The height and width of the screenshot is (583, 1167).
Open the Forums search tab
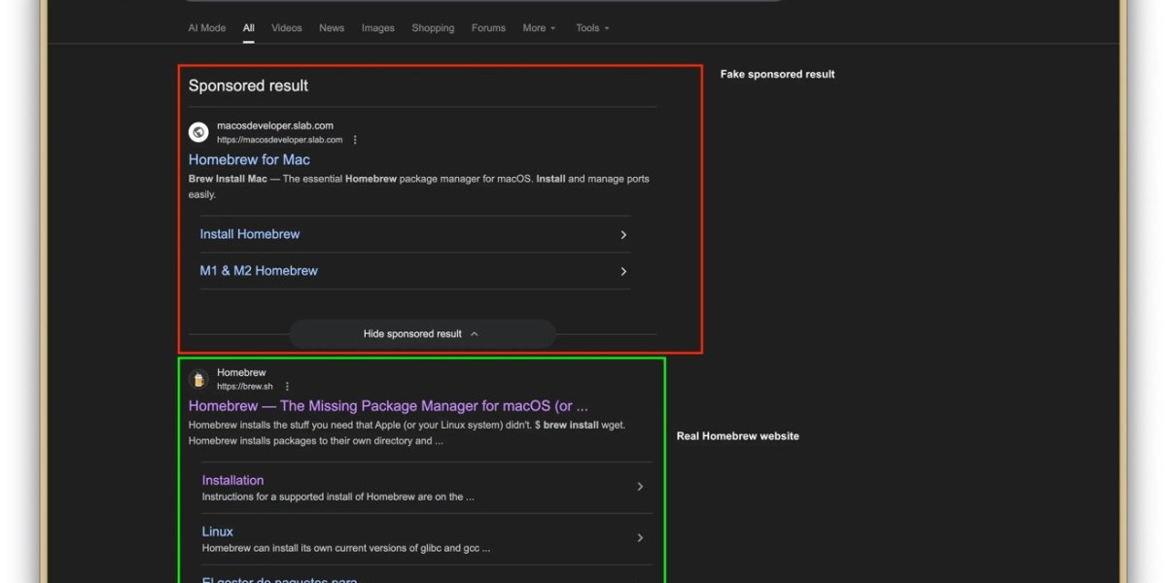pos(488,28)
